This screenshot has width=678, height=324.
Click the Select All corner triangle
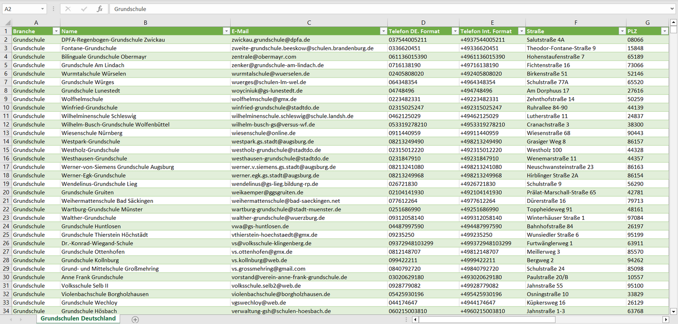8,23
